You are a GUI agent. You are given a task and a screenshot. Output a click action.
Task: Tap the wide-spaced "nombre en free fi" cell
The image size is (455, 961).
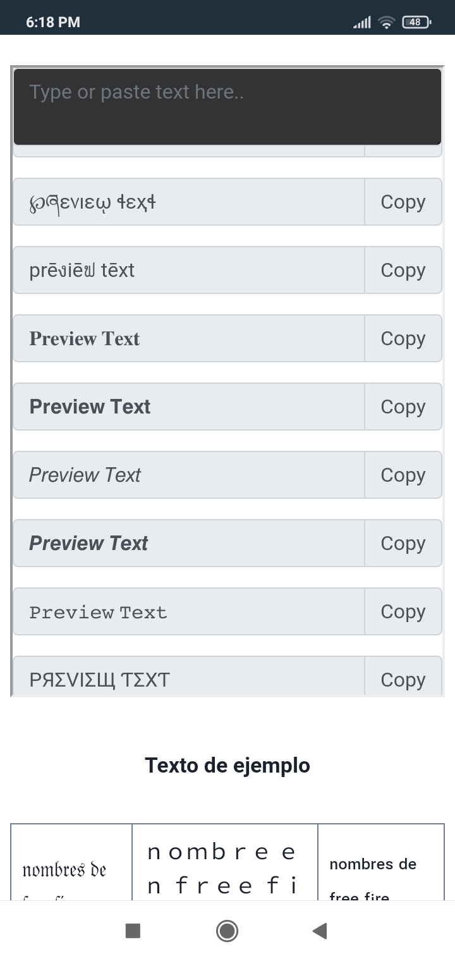(224, 868)
